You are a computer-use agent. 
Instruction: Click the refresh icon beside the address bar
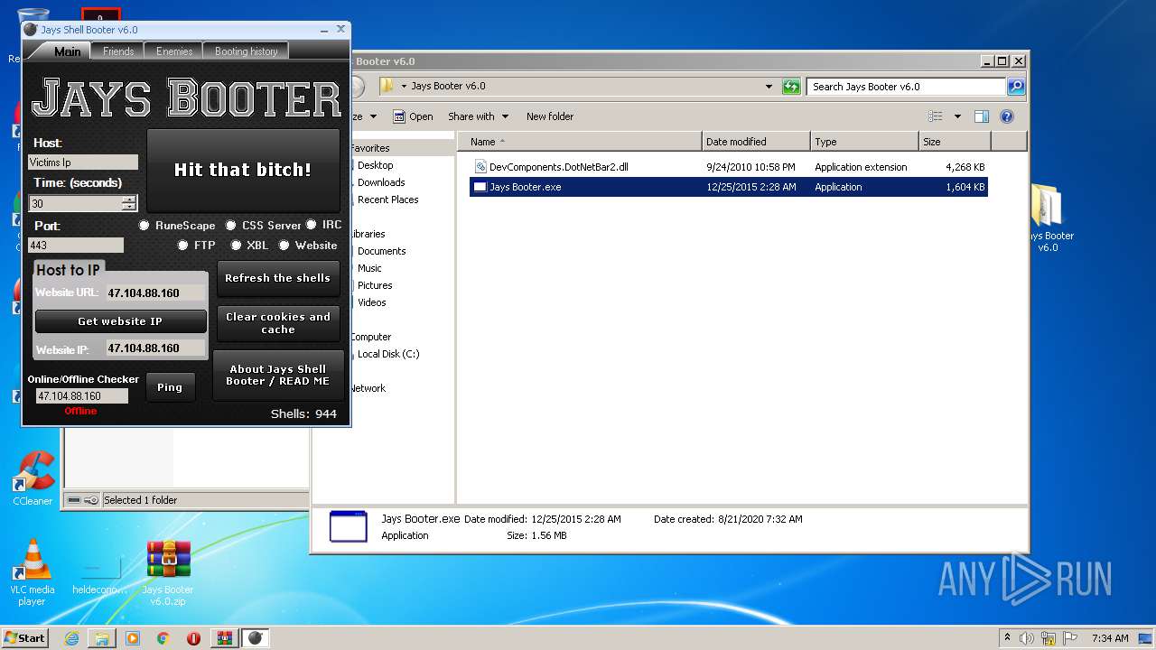pos(791,87)
